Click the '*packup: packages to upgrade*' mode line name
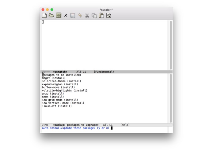This screenshot has width=213, height=151. (x=76, y=125)
